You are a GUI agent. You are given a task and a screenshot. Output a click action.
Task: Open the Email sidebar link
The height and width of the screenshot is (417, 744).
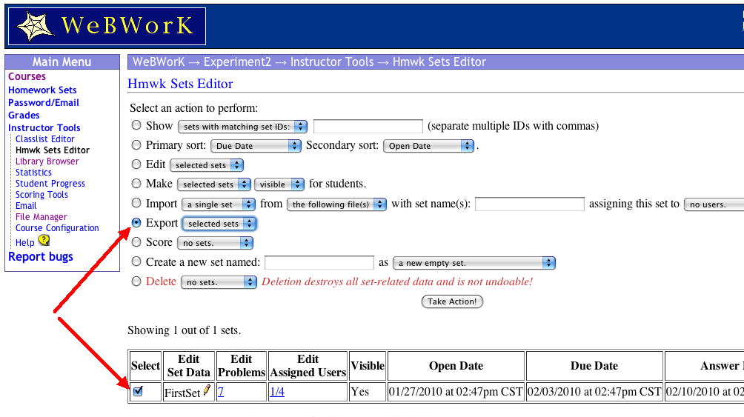point(26,206)
